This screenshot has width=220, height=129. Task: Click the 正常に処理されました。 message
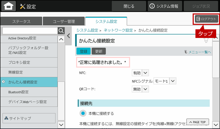coord(102,62)
